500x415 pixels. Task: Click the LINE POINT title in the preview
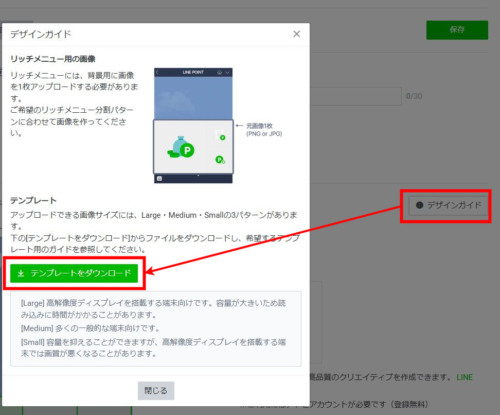click(x=193, y=73)
